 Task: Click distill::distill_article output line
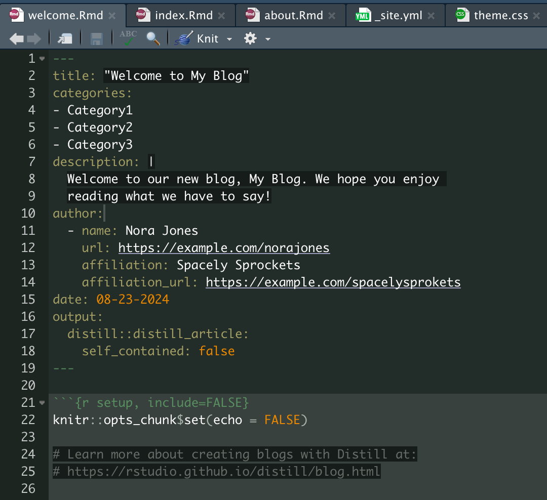coord(158,334)
